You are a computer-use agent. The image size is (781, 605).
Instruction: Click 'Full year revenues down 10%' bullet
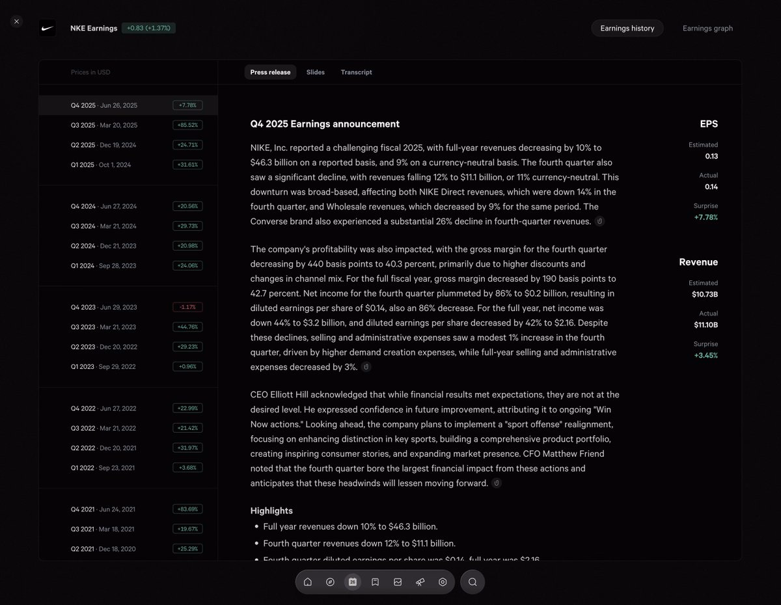click(x=350, y=526)
